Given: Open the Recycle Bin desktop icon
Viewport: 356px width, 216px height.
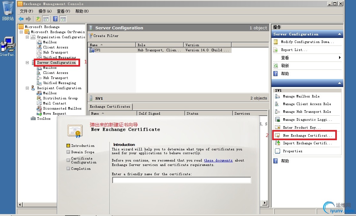Looking at the screenshot, I should coord(8,11).
